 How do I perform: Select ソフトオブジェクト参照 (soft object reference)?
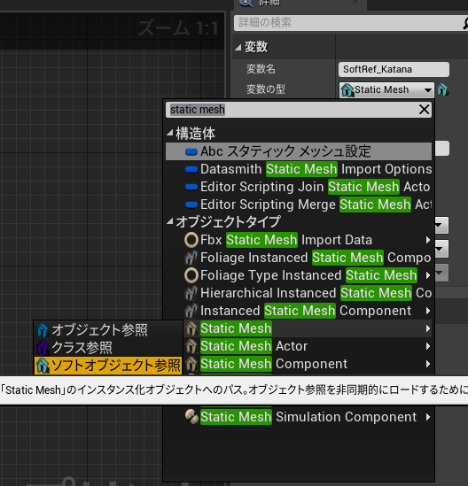click(x=108, y=365)
